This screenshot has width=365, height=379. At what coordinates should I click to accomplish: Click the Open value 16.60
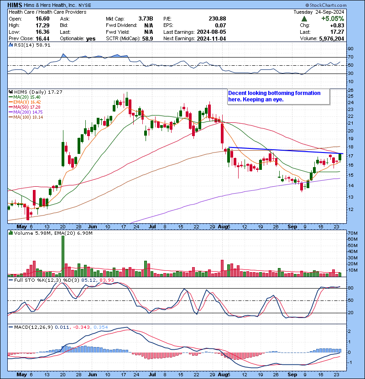[x=42, y=19]
